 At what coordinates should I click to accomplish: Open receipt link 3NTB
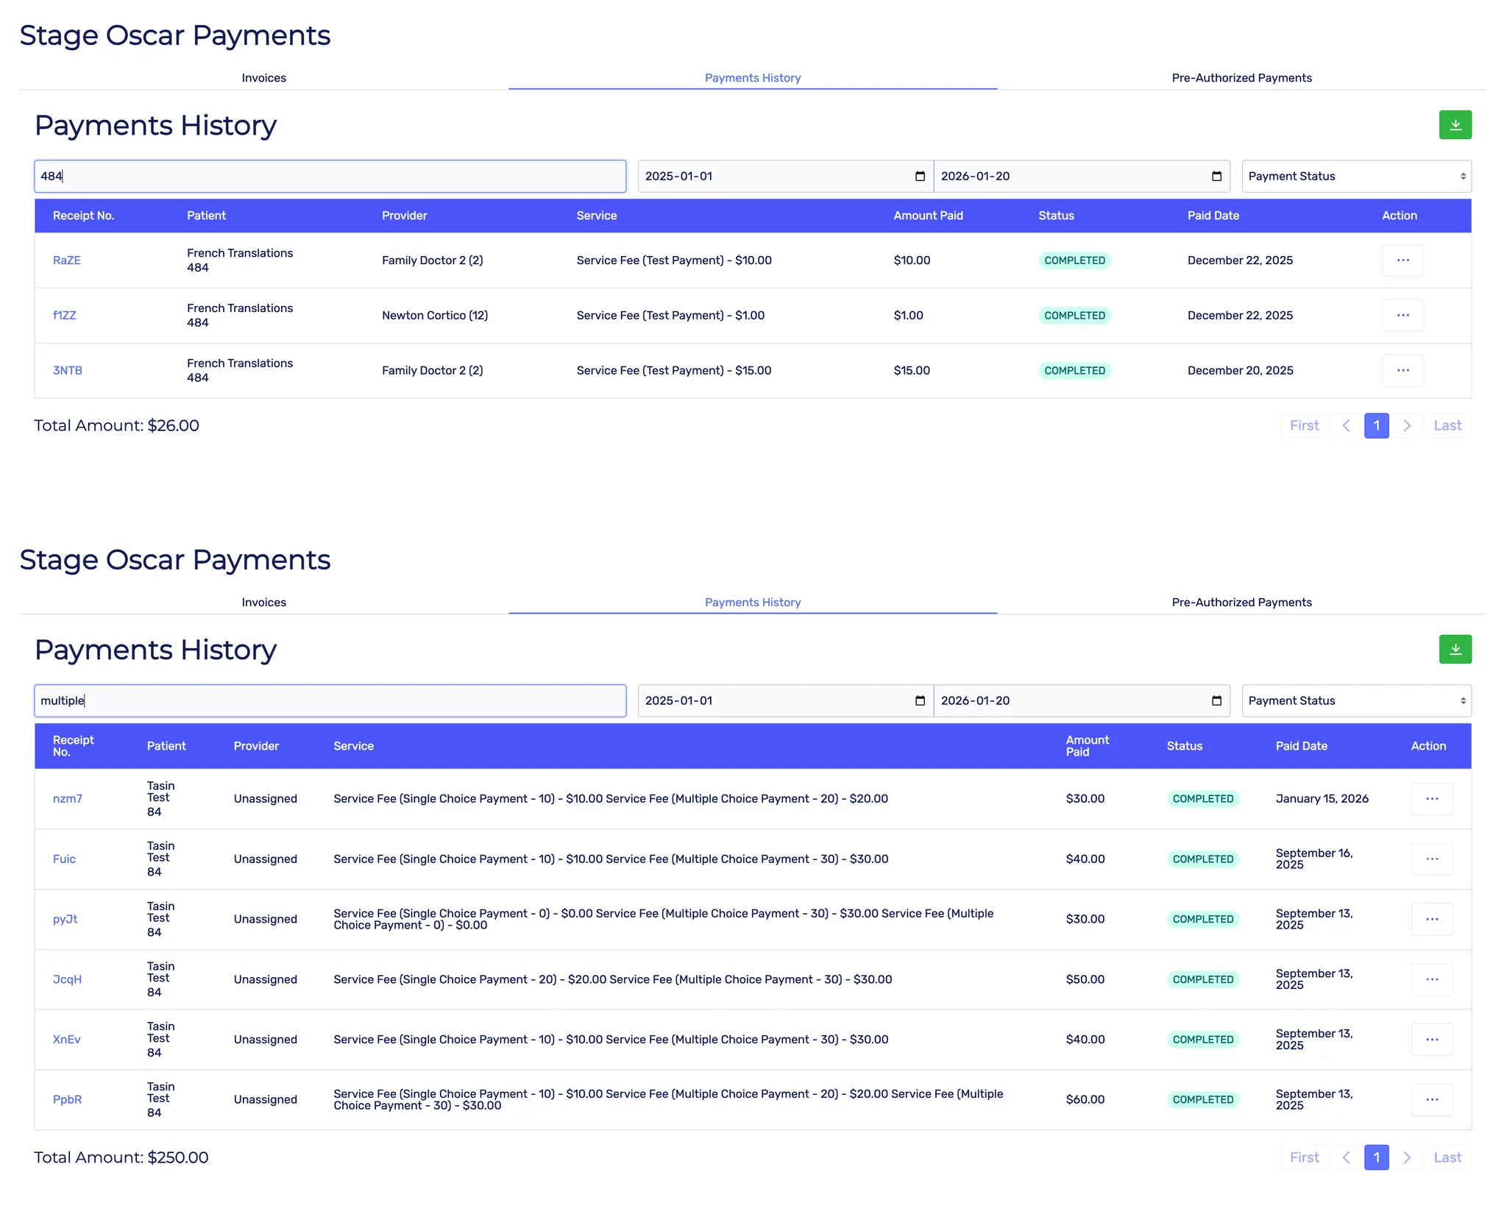(68, 371)
